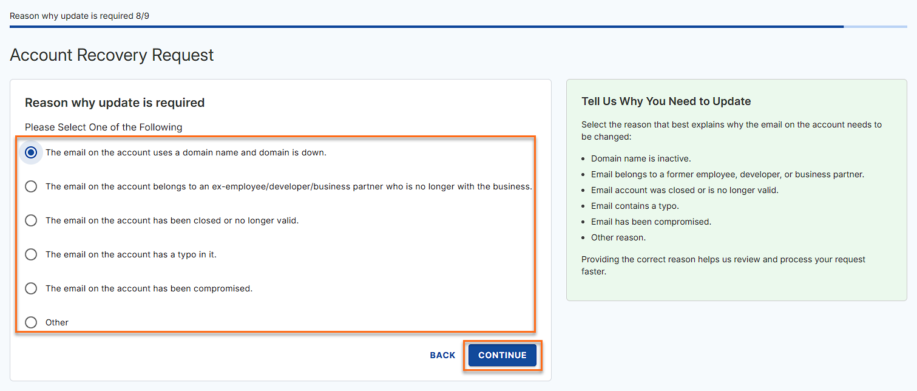Click the 'Providing the correct reason' help note
The height and width of the screenshot is (391, 917).
[x=723, y=265]
